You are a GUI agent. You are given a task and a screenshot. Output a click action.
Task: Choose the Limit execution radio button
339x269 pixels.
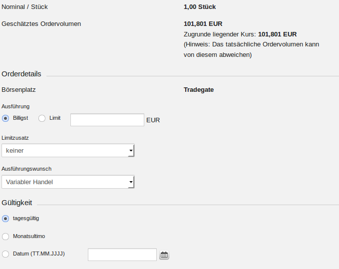pyautogui.click(x=42, y=118)
